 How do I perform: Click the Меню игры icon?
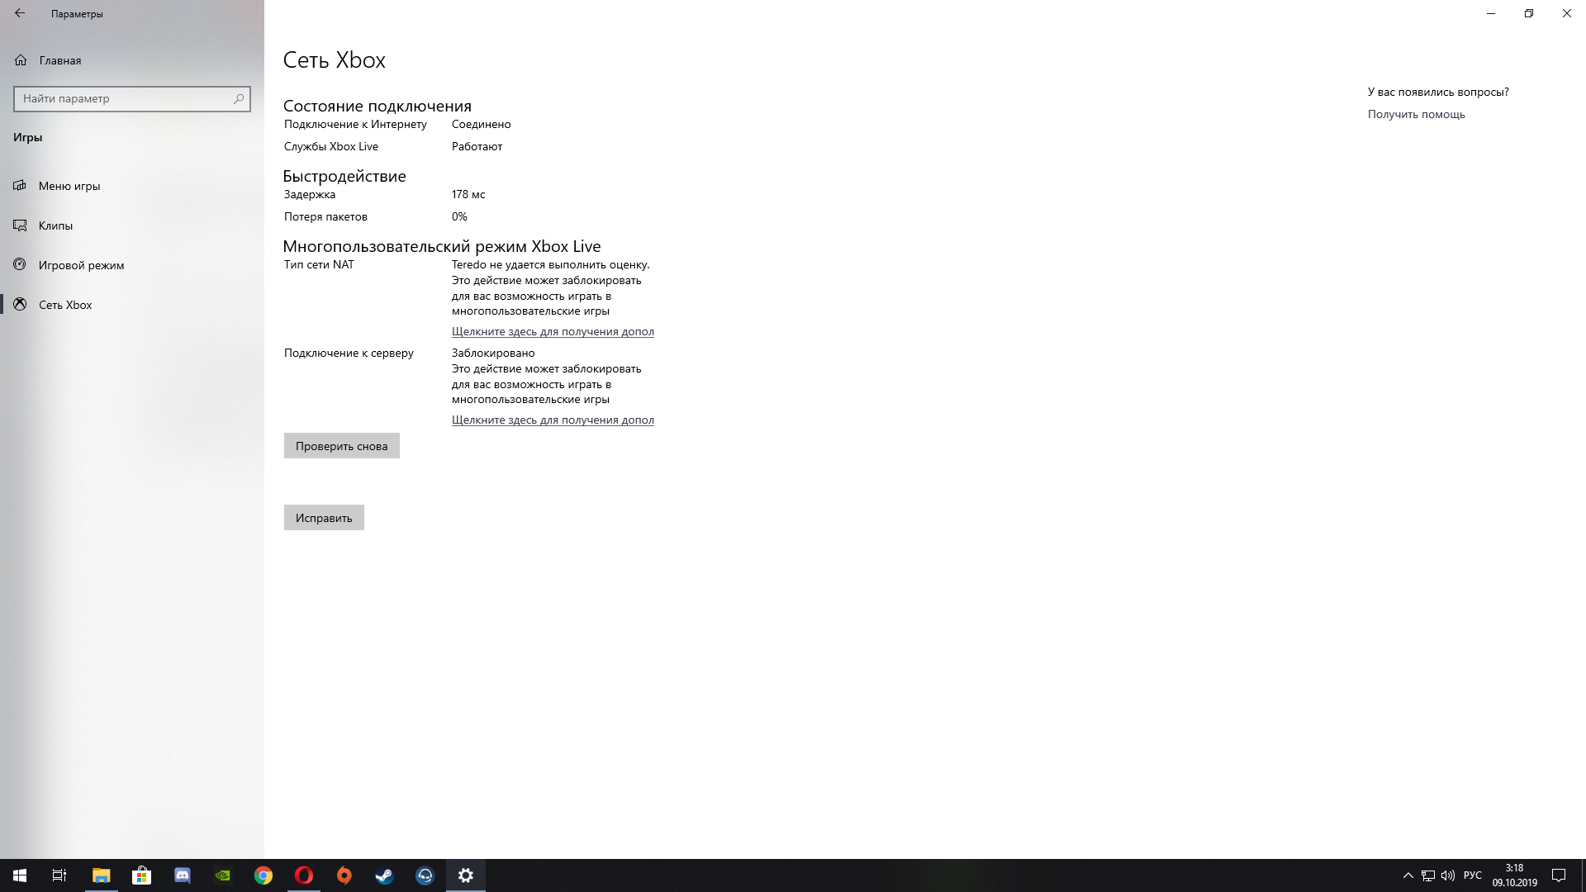pos(20,186)
